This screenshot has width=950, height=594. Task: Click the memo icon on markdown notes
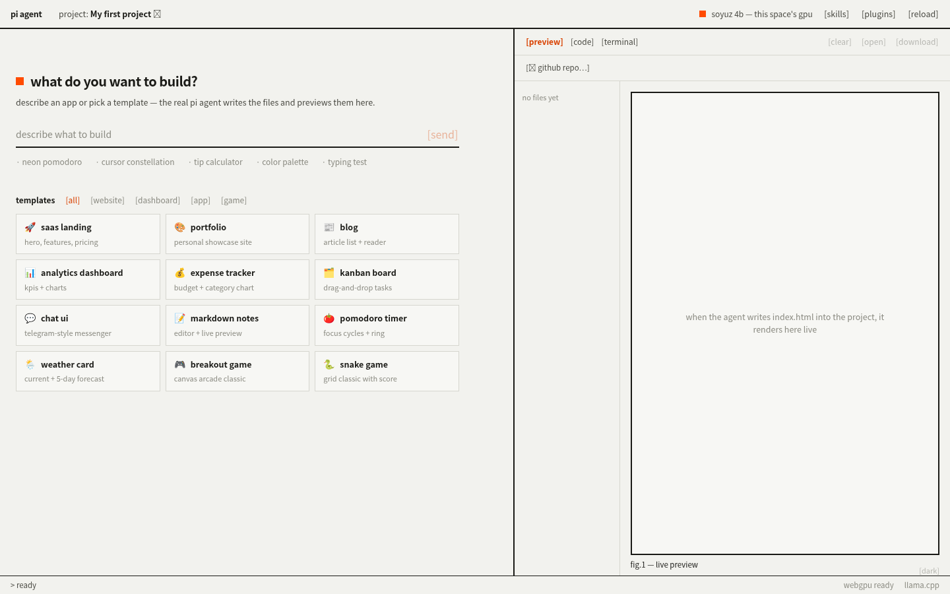pyautogui.click(x=179, y=318)
